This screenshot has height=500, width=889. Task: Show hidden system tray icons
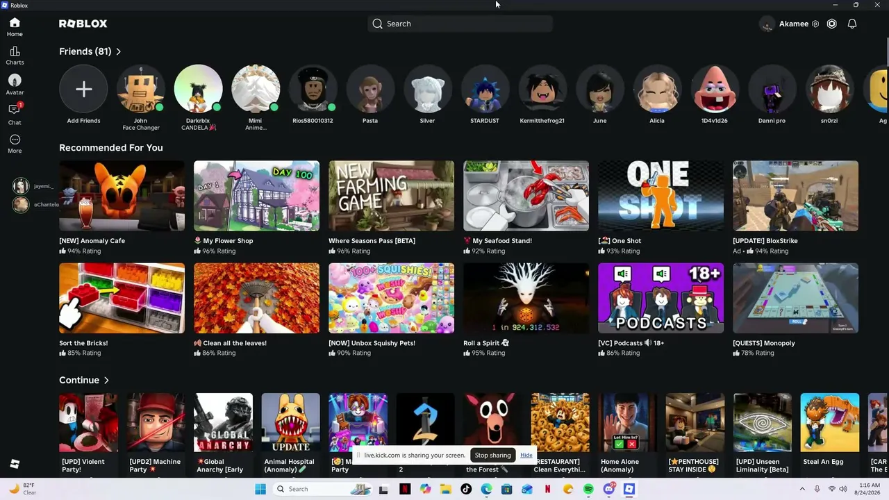(802, 489)
